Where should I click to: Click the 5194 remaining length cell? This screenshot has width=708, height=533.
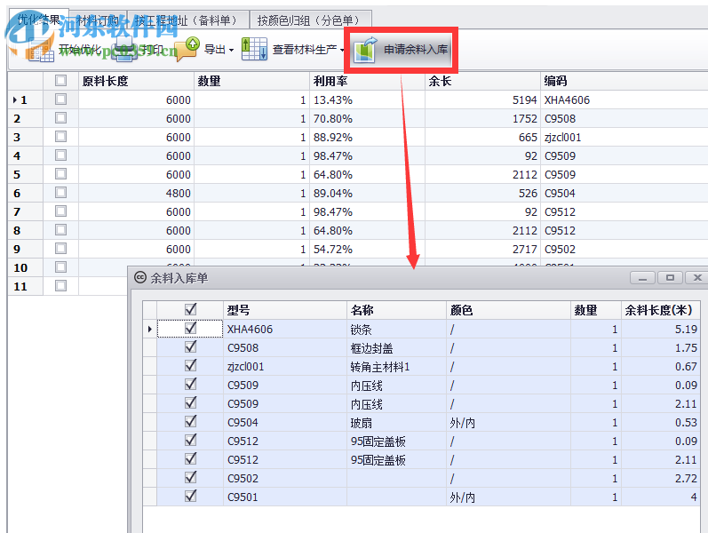point(482,99)
